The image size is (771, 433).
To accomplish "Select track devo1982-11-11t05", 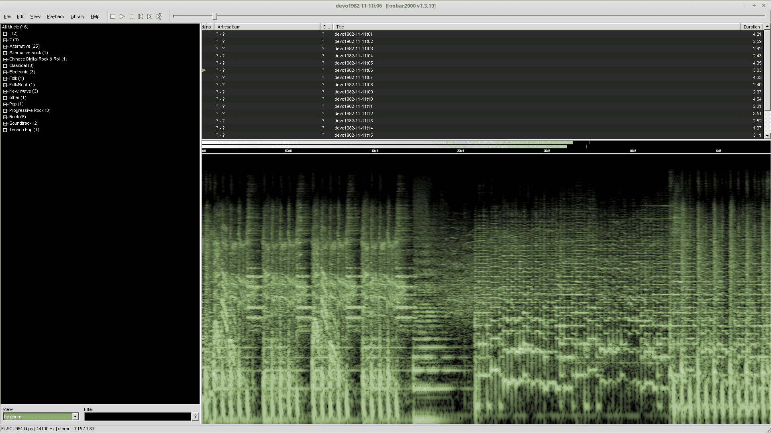I will coord(482,63).
